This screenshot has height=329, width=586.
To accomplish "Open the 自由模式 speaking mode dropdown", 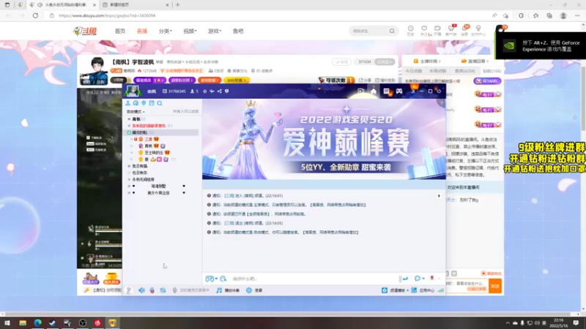I will click(136, 112).
